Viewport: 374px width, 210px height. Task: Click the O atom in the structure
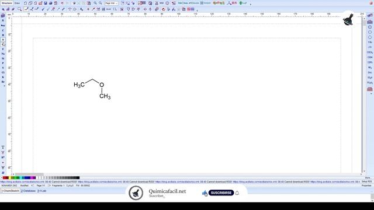click(x=102, y=85)
